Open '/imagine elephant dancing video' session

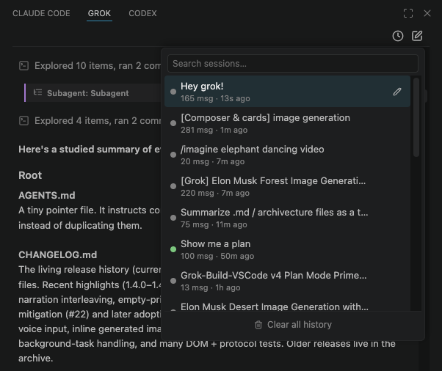tap(287, 155)
